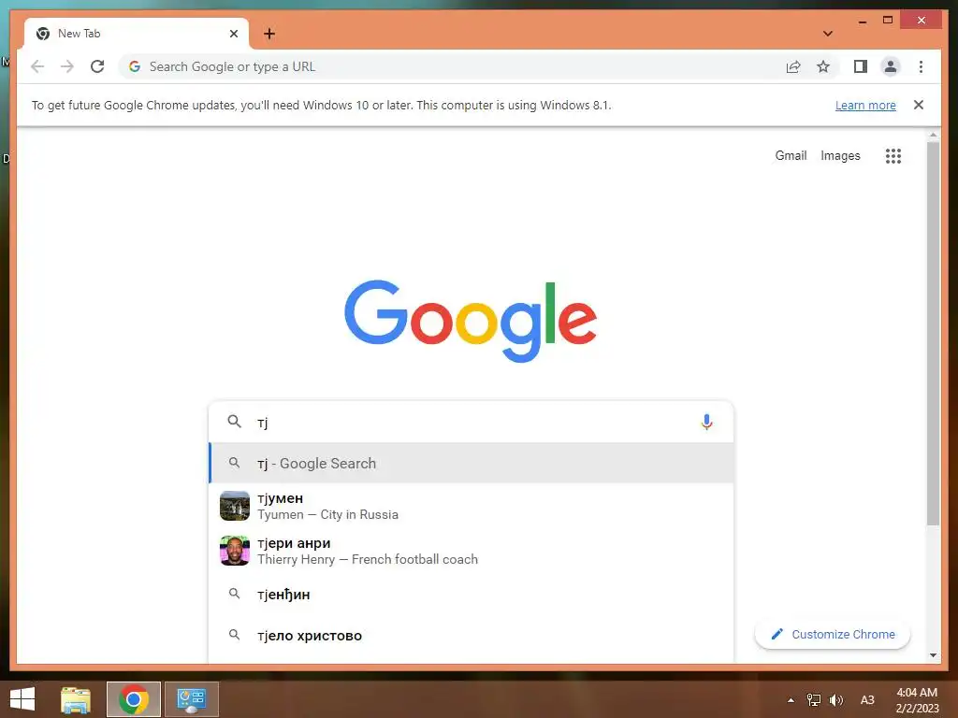Dismiss the Windows update notification bar
Viewport: 958px width, 718px height.
pos(919,105)
